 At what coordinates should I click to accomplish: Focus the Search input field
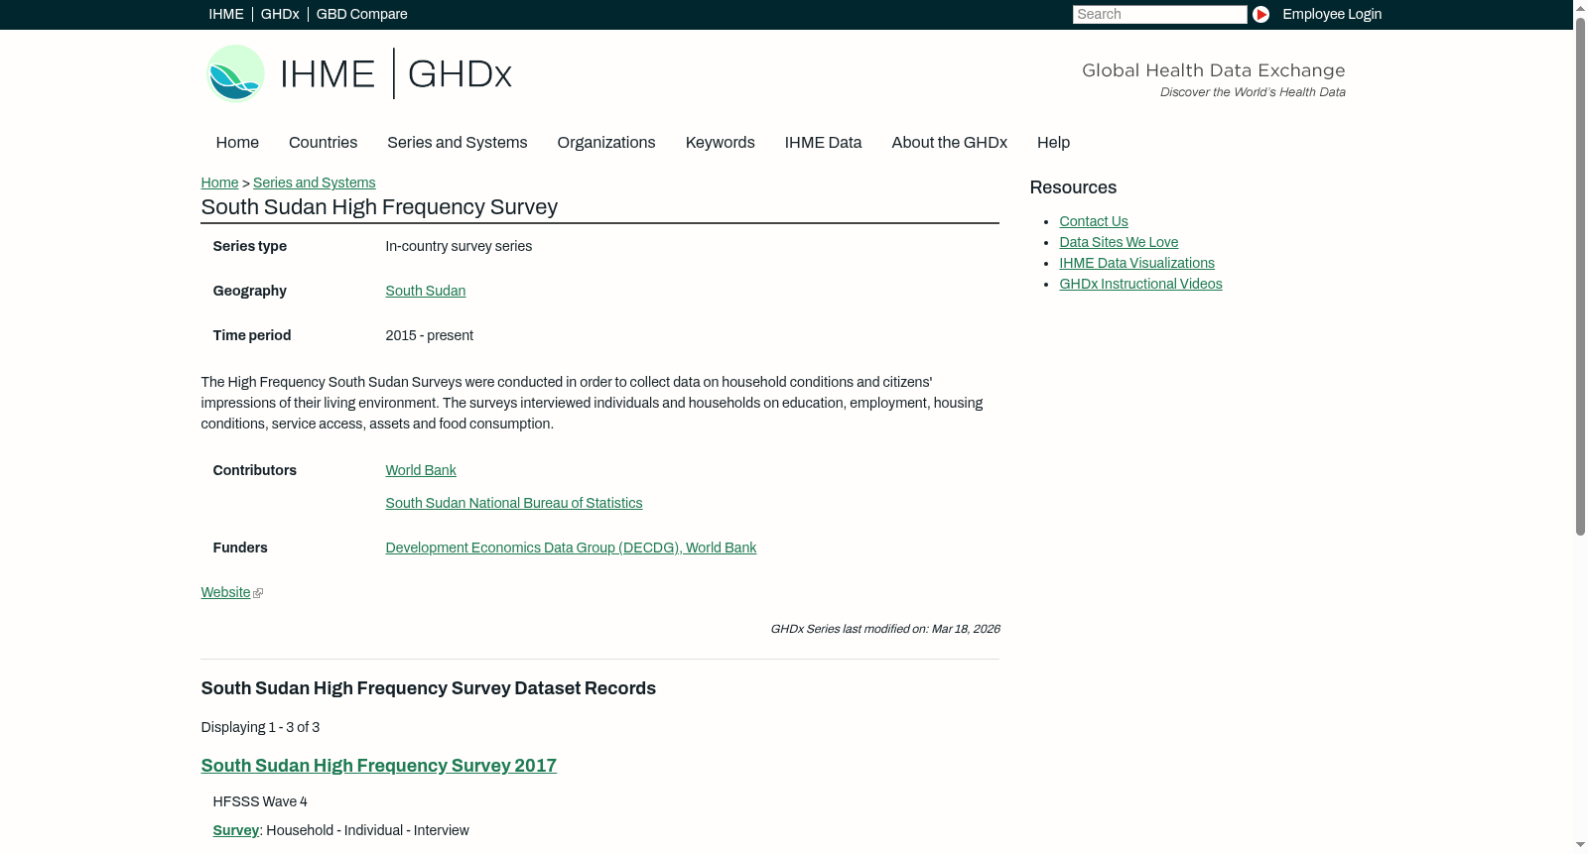point(1159,14)
